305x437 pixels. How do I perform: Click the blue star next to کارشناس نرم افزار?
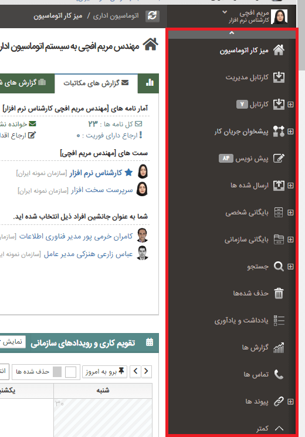point(128,173)
